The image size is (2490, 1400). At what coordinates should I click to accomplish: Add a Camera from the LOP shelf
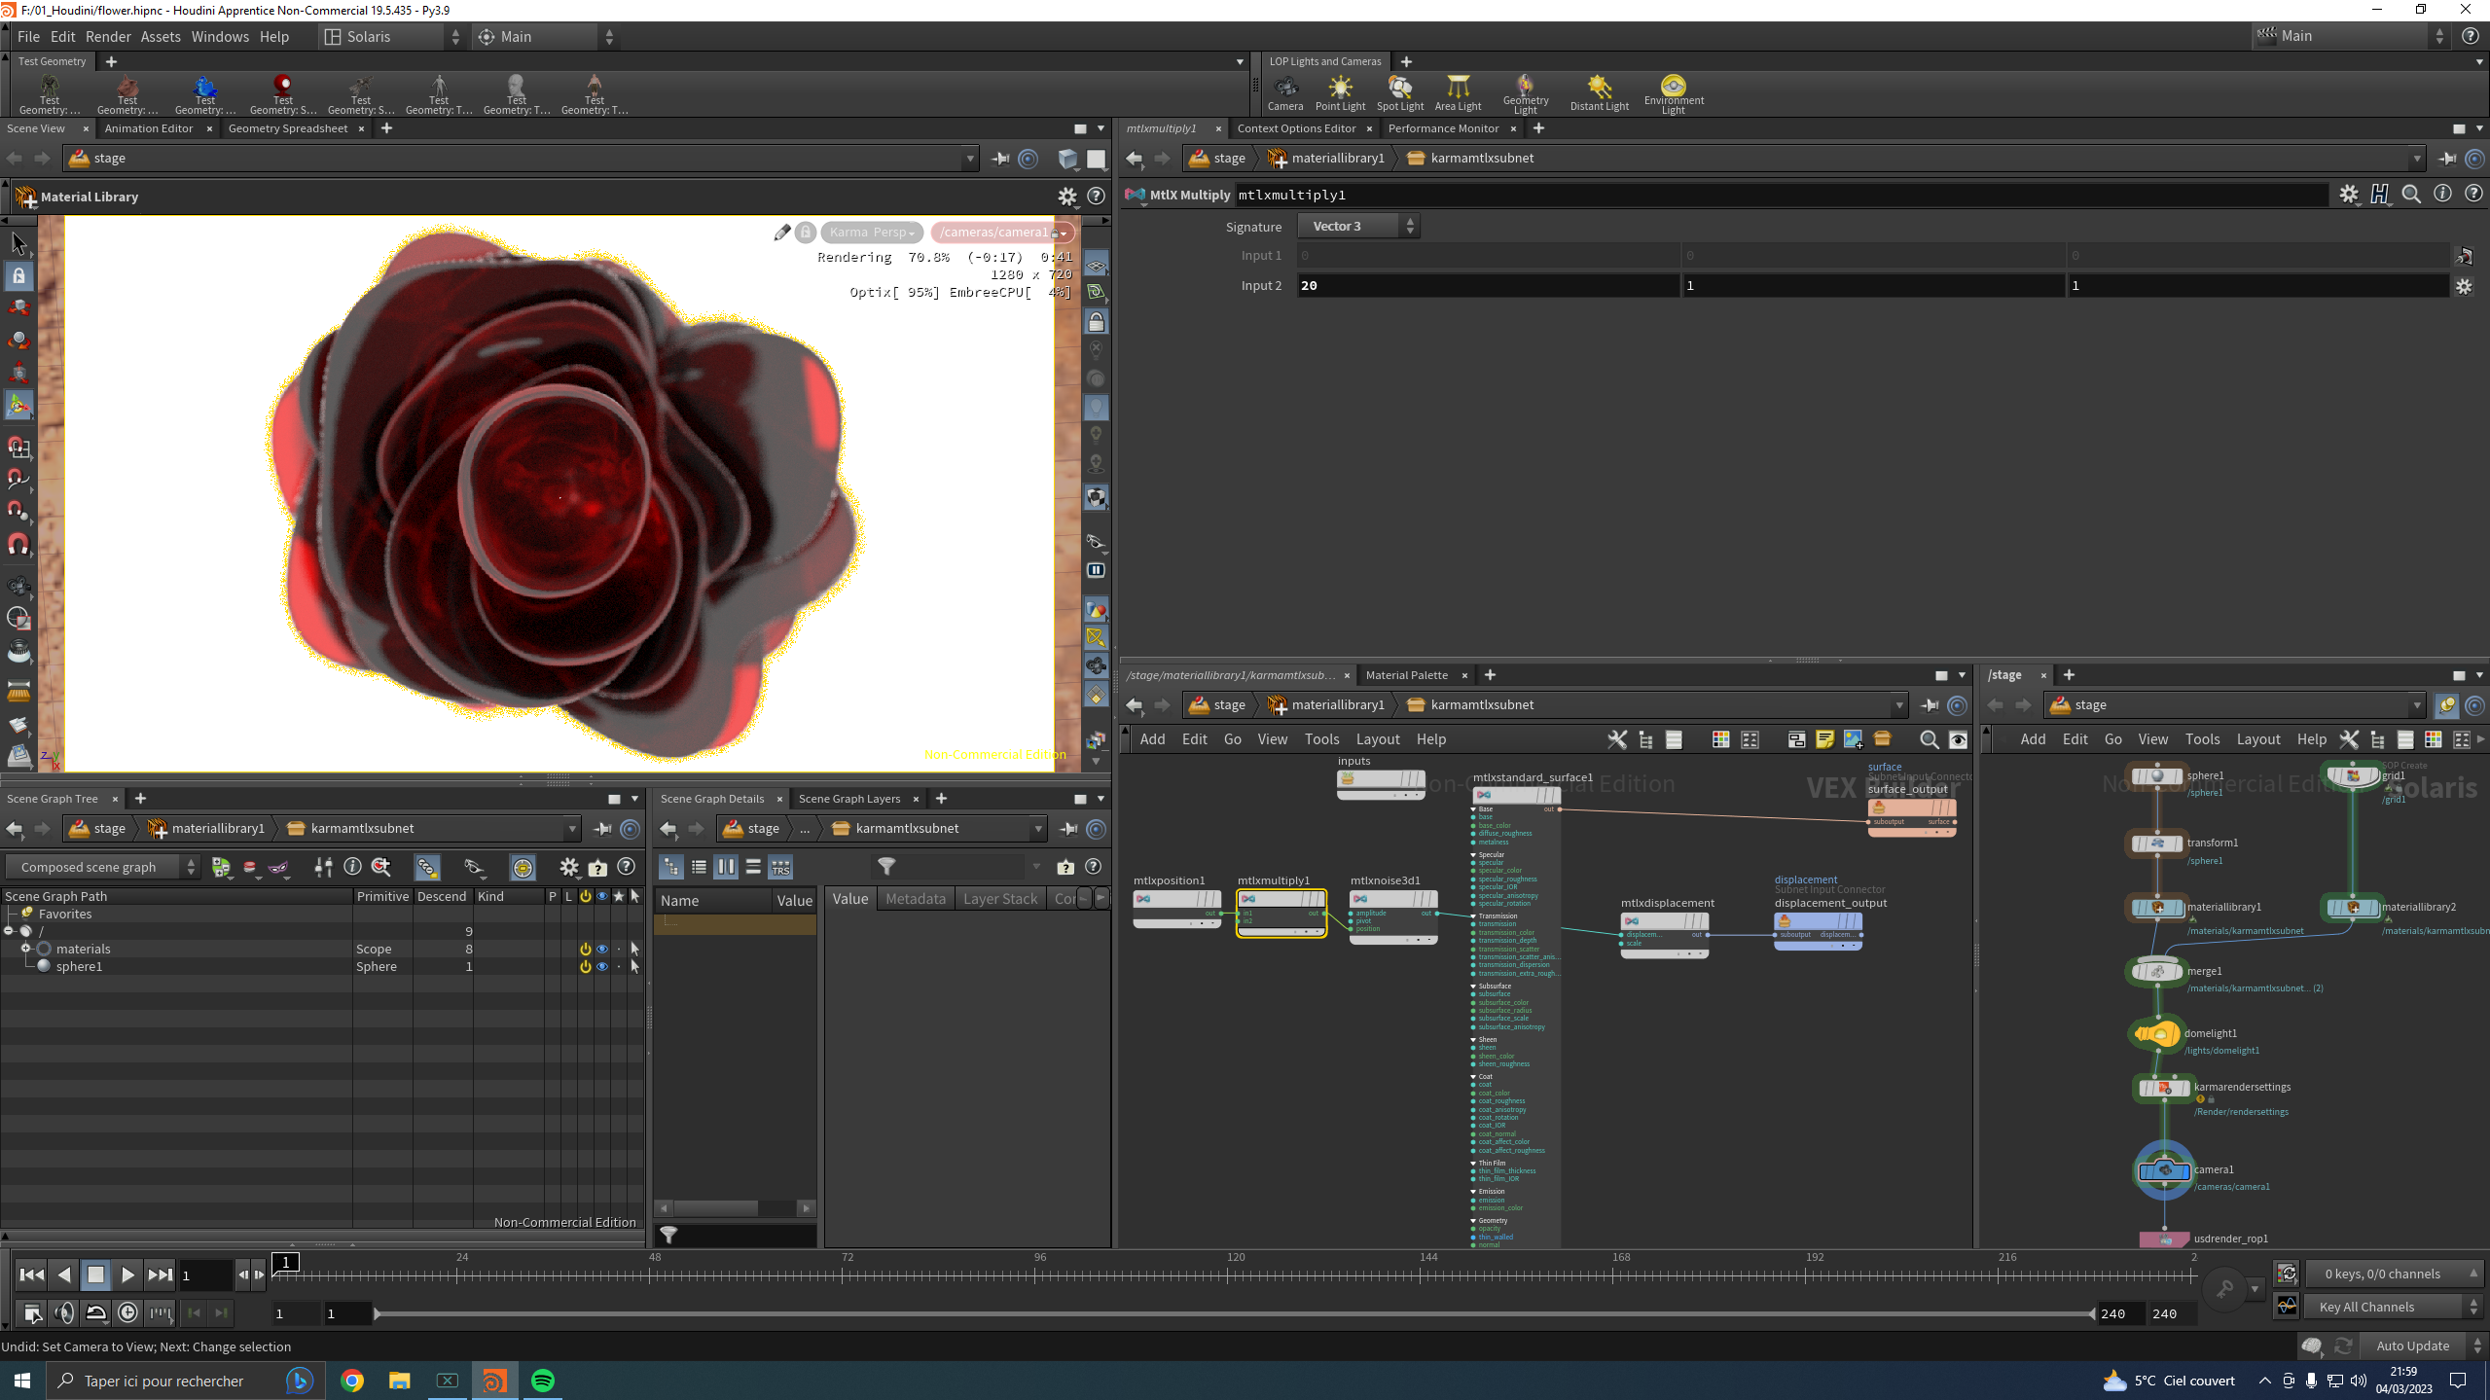coord(1284,92)
